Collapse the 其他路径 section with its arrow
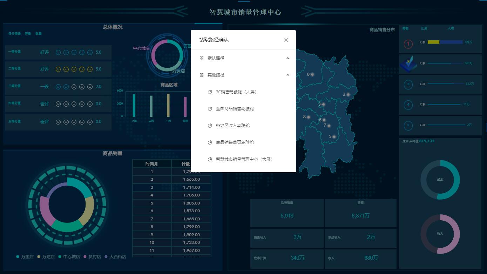The width and height of the screenshot is (487, 274). (288, 75)
